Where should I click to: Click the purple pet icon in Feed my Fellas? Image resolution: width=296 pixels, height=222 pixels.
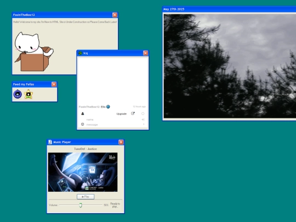coord(18,94)
